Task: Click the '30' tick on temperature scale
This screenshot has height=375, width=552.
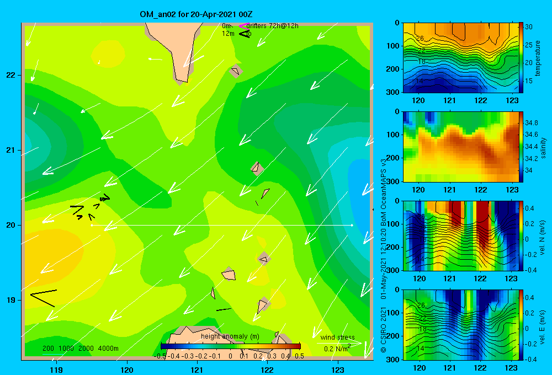Action: (x=528, y=26)
